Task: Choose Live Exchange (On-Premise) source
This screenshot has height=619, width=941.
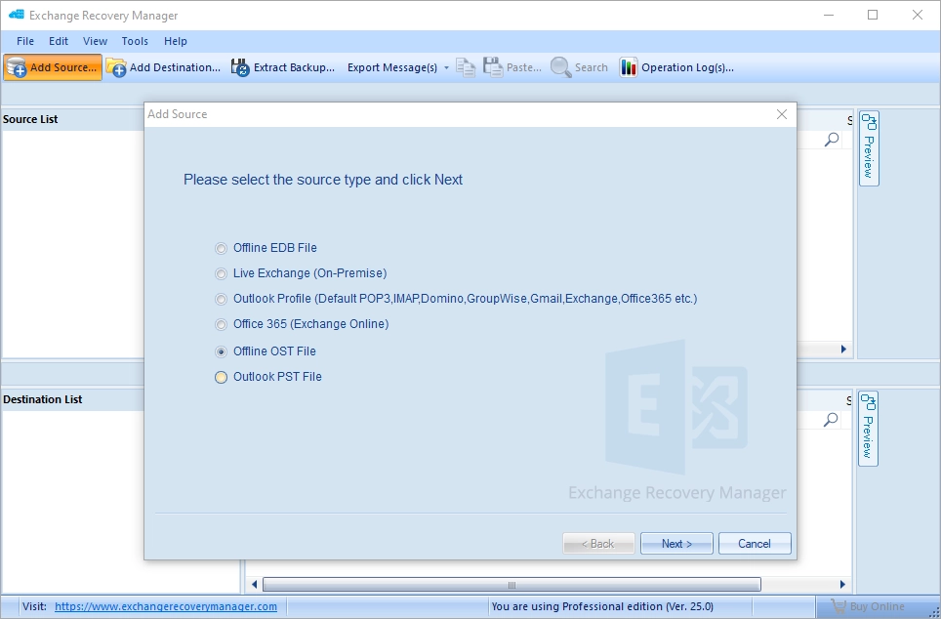Action: click(x=222, y=273)
